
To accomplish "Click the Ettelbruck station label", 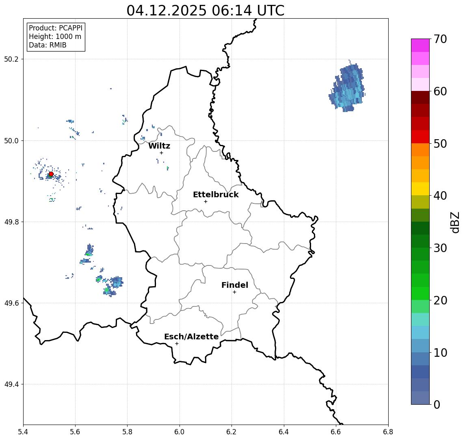I will click(216, 194).
